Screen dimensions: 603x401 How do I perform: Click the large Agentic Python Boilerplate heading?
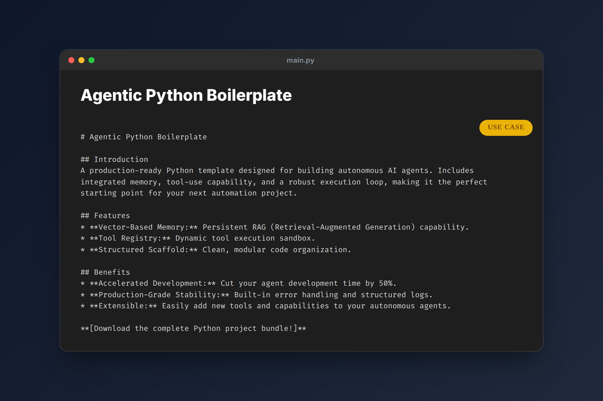[186, 95]
